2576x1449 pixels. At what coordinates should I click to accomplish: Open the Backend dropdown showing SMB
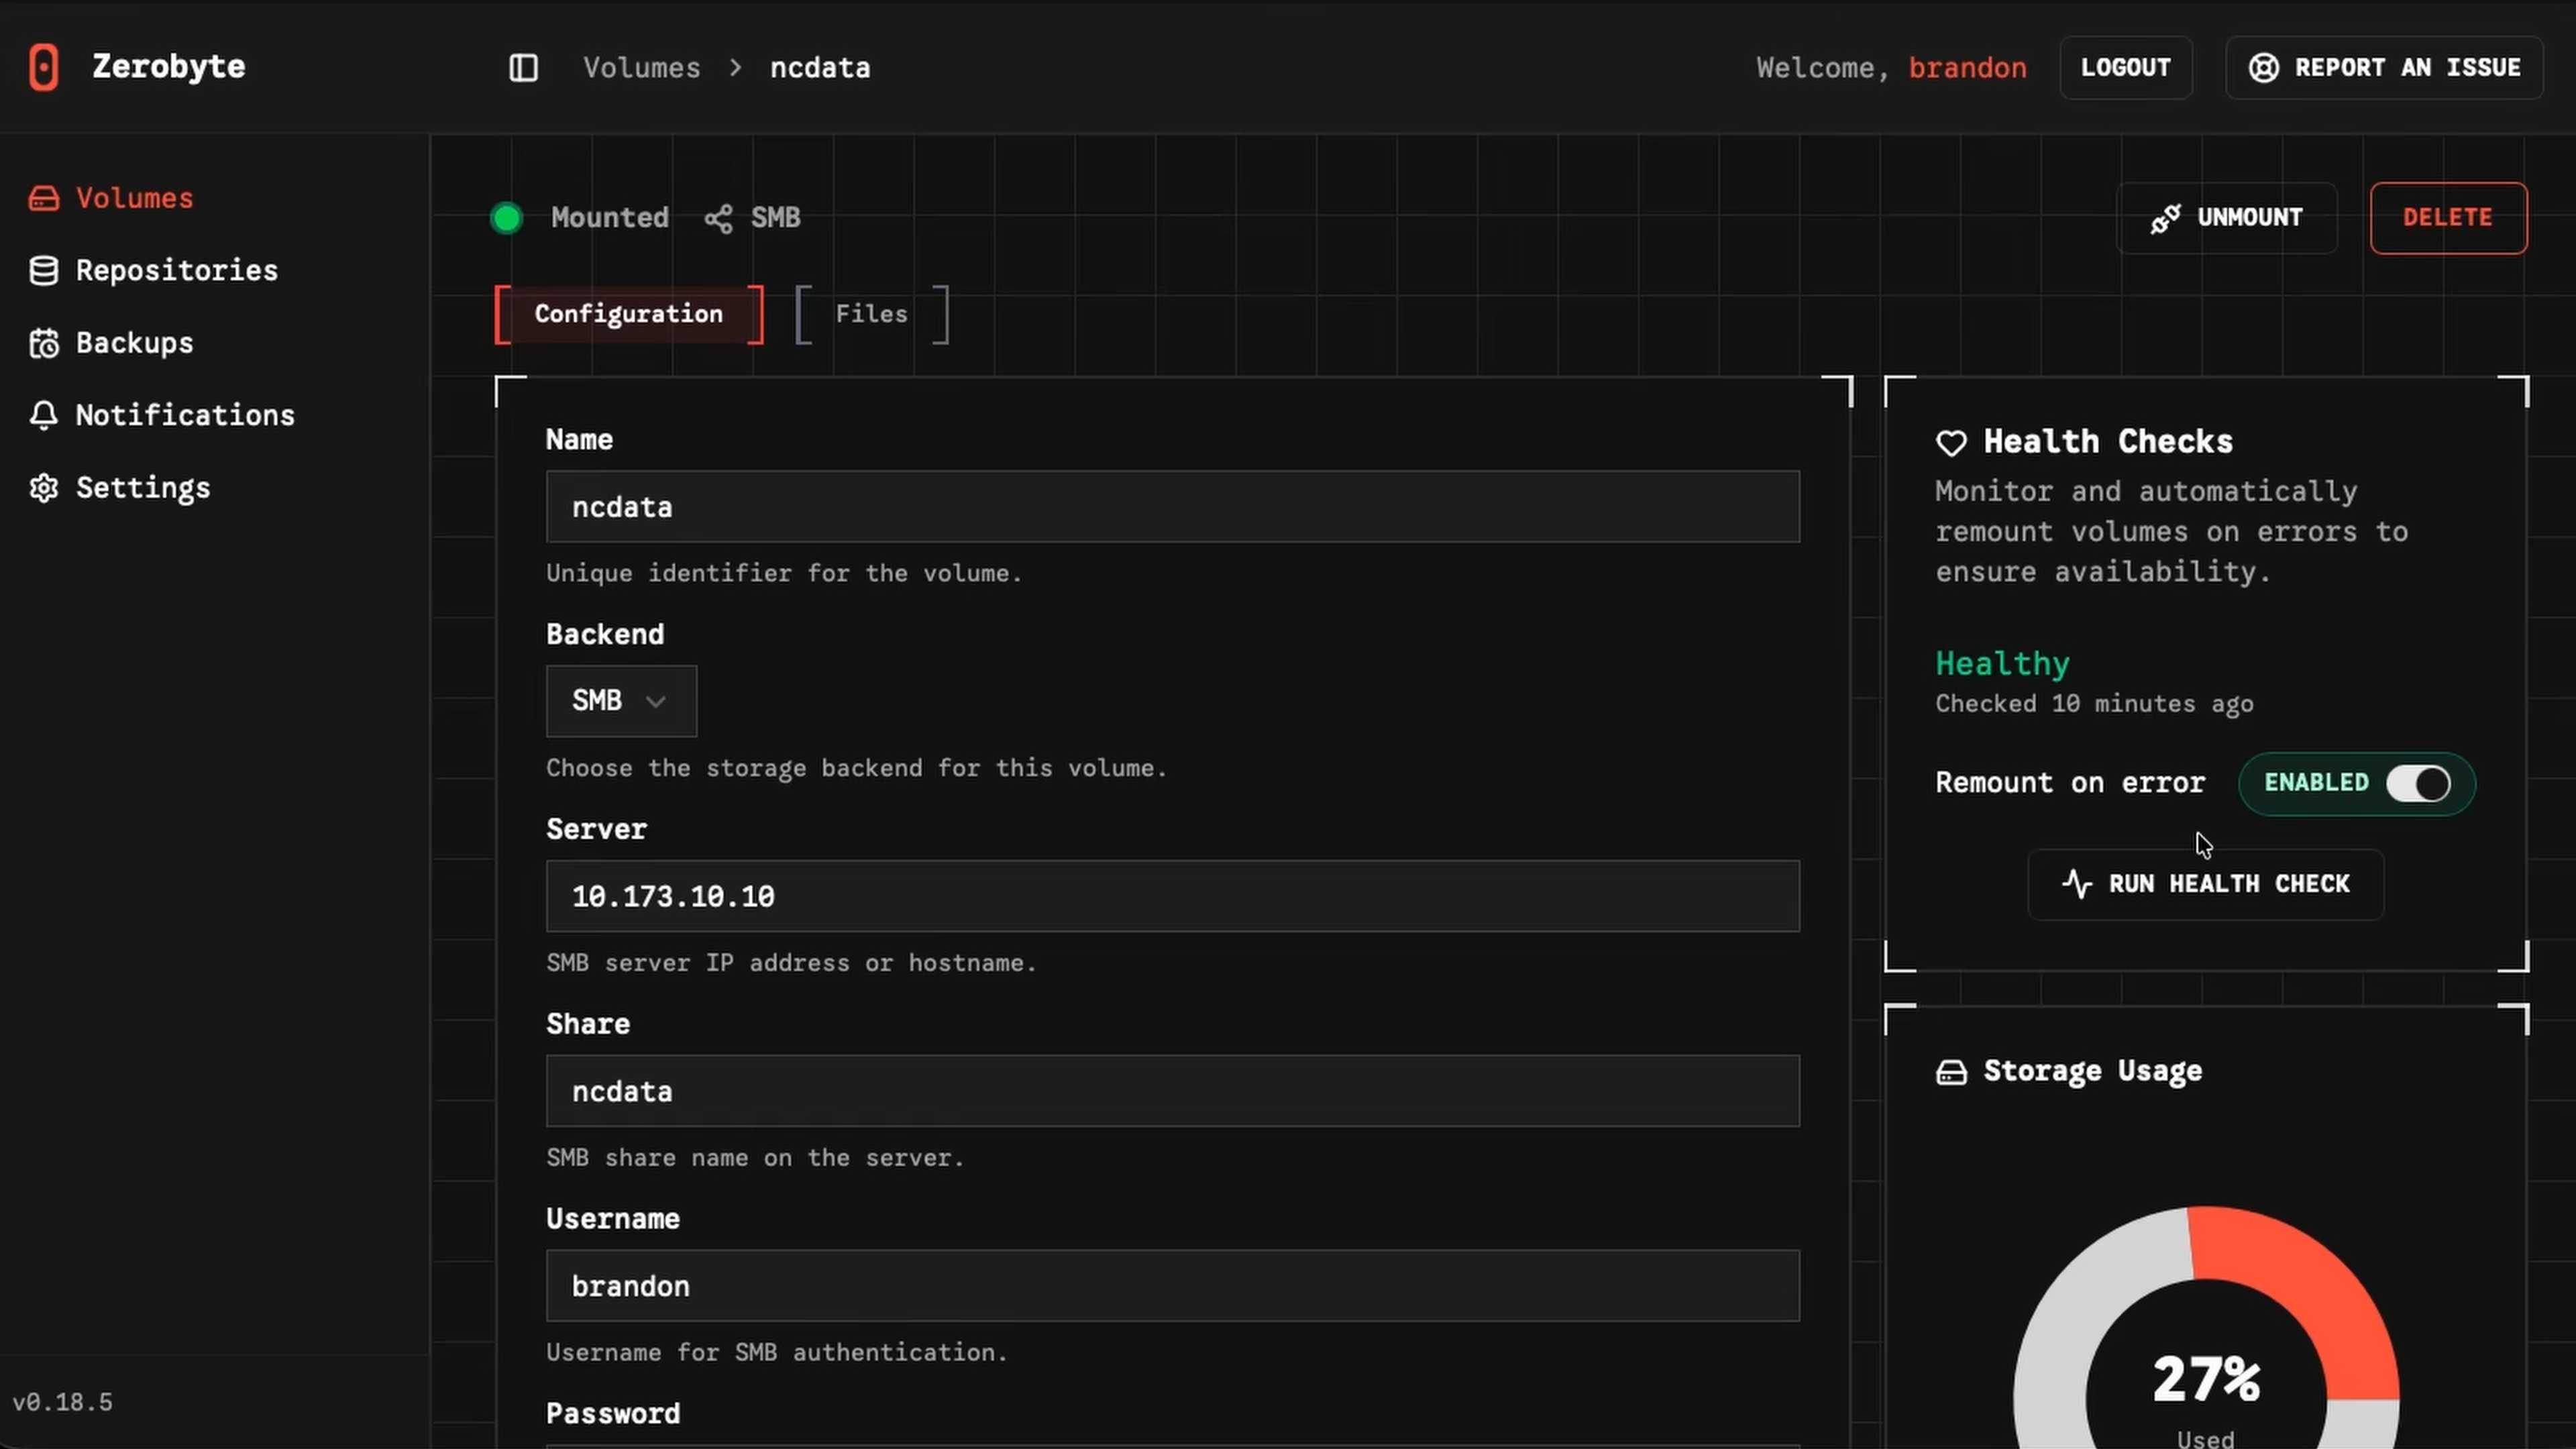click(620, 700)
